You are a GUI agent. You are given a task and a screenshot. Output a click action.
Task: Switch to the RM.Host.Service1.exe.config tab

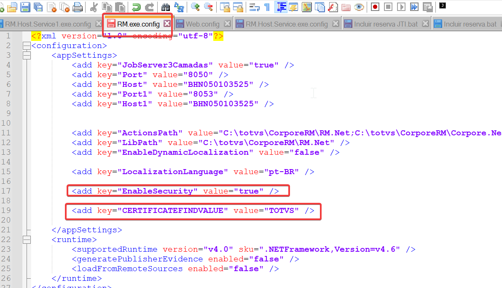(x=48, y=24)
